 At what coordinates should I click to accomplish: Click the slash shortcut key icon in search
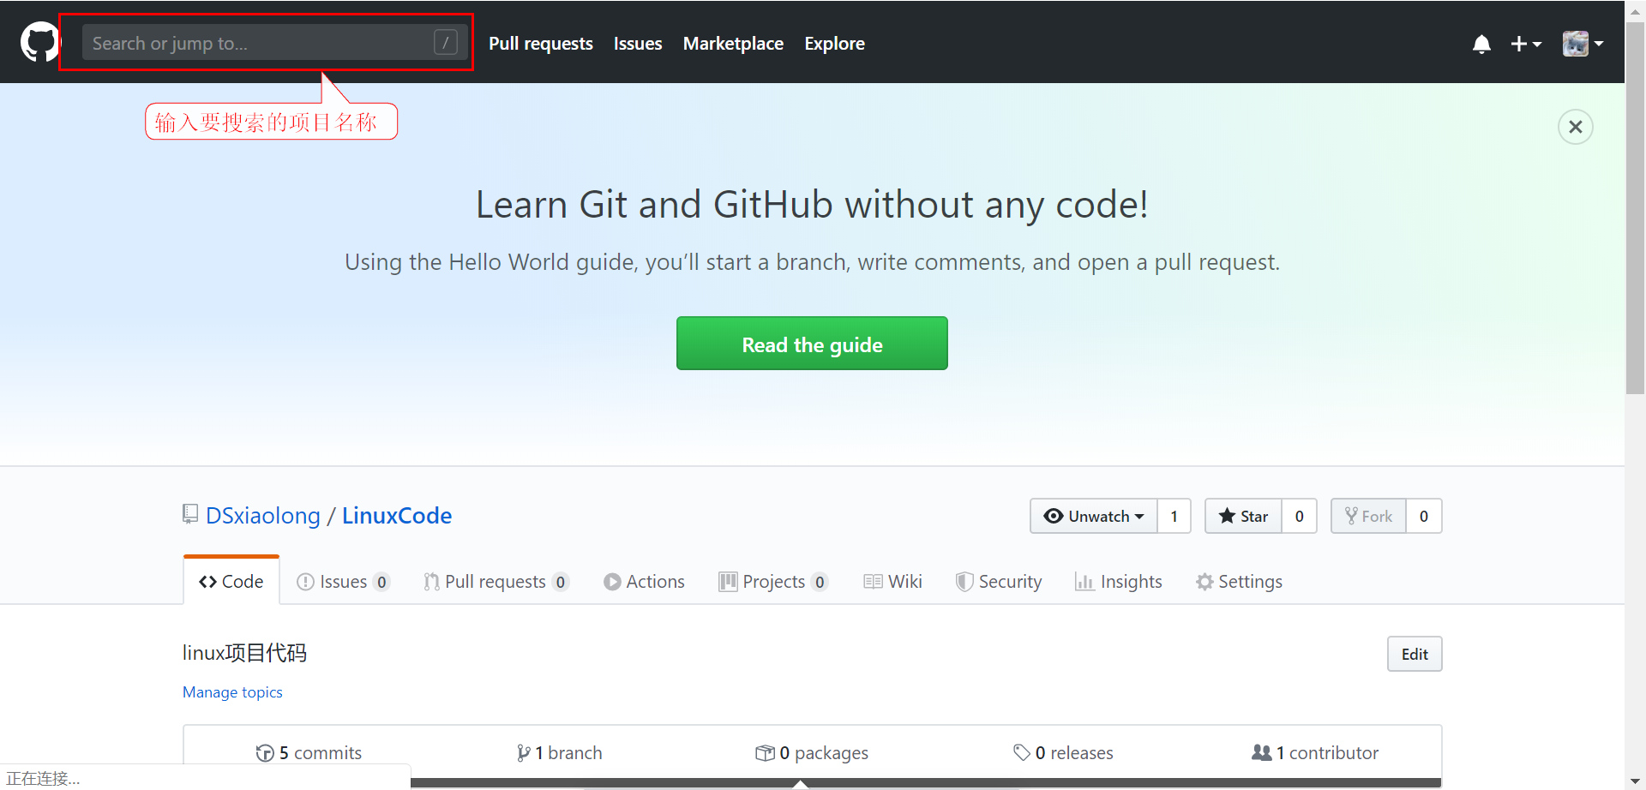point(446,42)
